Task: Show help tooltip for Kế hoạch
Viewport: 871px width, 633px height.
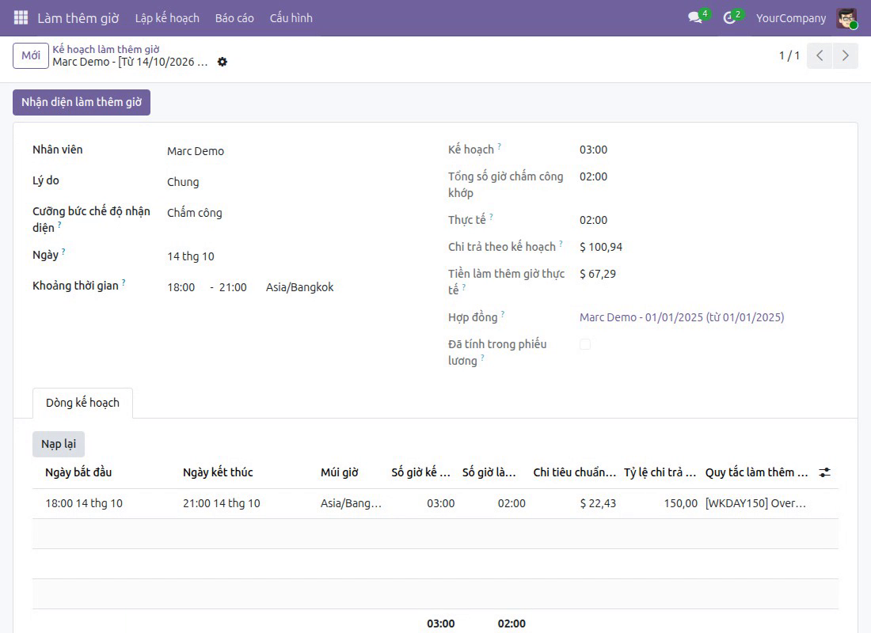Action: pos(499,146)
